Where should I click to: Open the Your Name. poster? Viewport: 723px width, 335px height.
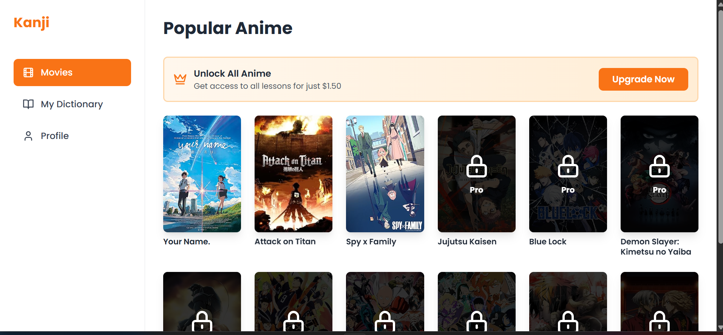click(x=202, y=174)
